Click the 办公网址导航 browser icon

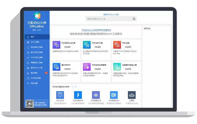tap(28, 78)
